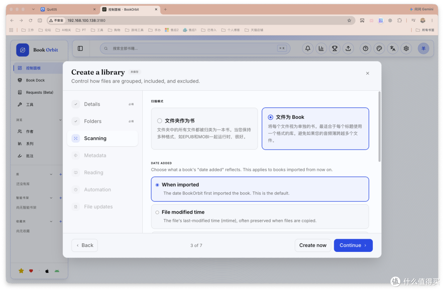
Task: Collapse the 智能书架 section chevron
Action: 51,198
